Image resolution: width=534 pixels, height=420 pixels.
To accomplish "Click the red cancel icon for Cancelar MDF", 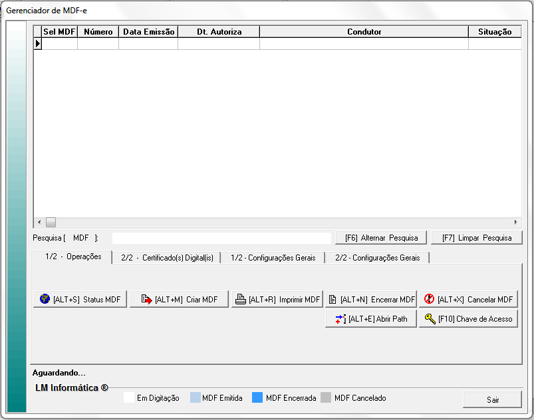I will (429, 300).
